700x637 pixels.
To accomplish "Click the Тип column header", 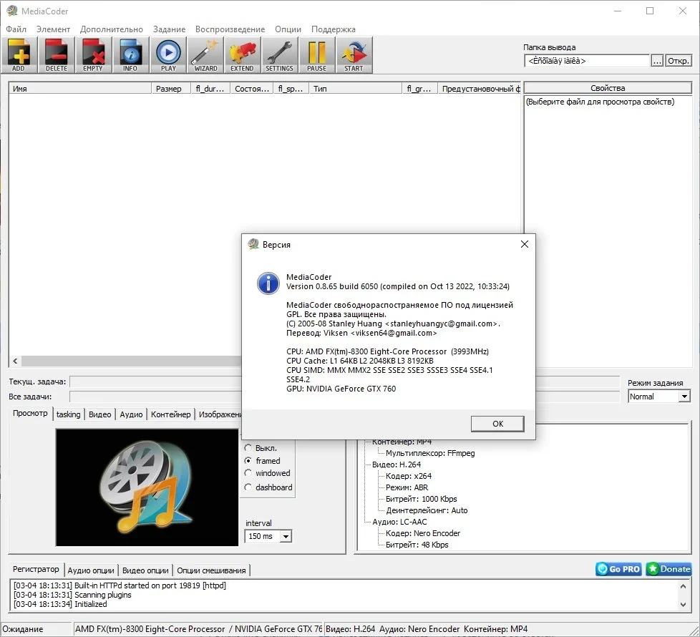I will [x=355, y=88].
